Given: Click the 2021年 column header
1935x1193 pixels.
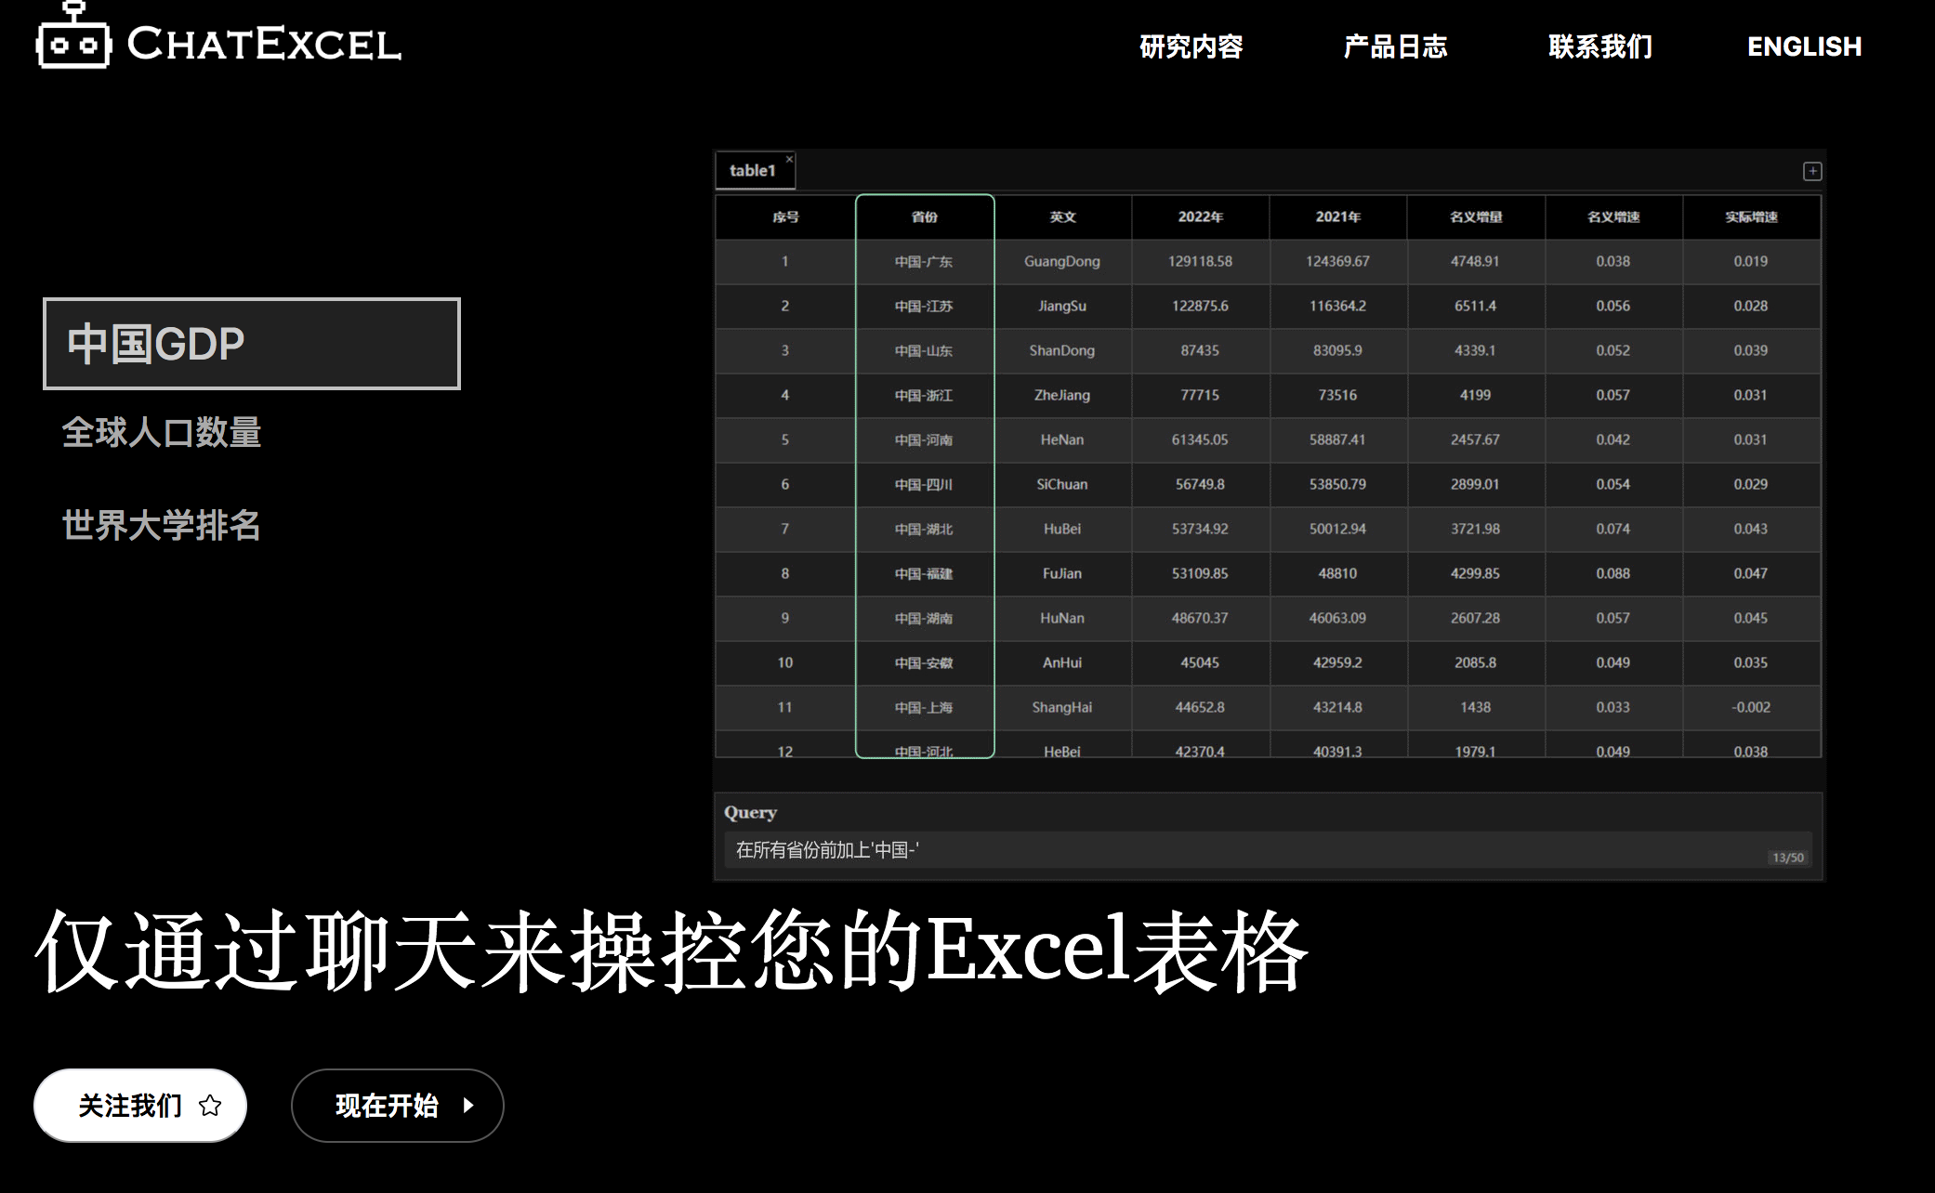Looking at the screenshot, I should (x=1338, y=217).
